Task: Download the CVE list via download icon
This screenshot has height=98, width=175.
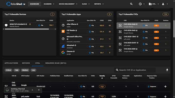Action: point(167,70)
